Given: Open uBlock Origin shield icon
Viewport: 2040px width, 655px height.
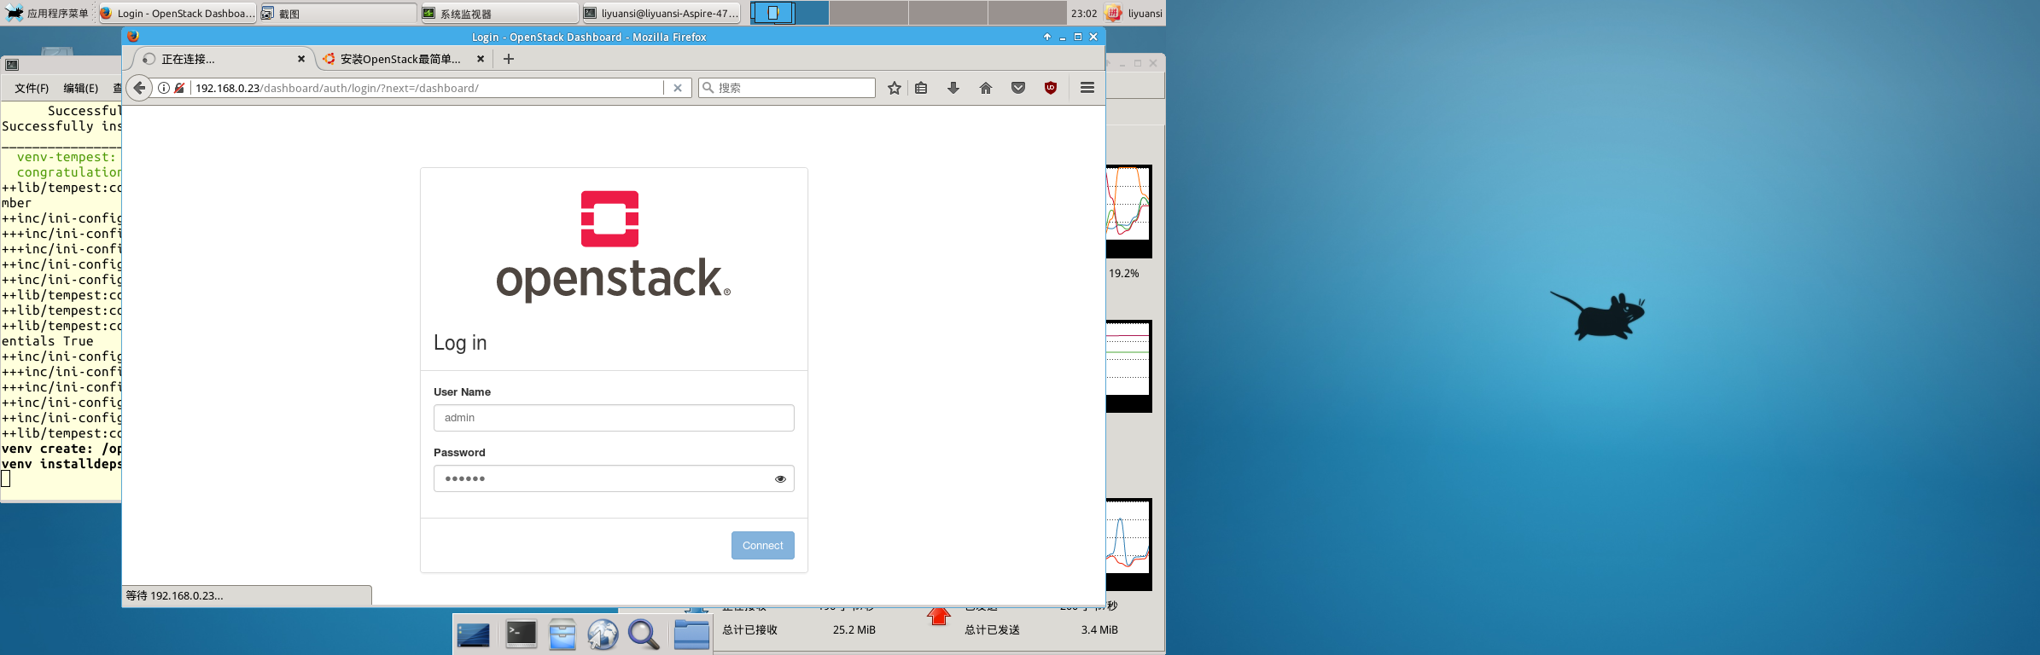Looking at the screenshot, I should point(1051,88).
